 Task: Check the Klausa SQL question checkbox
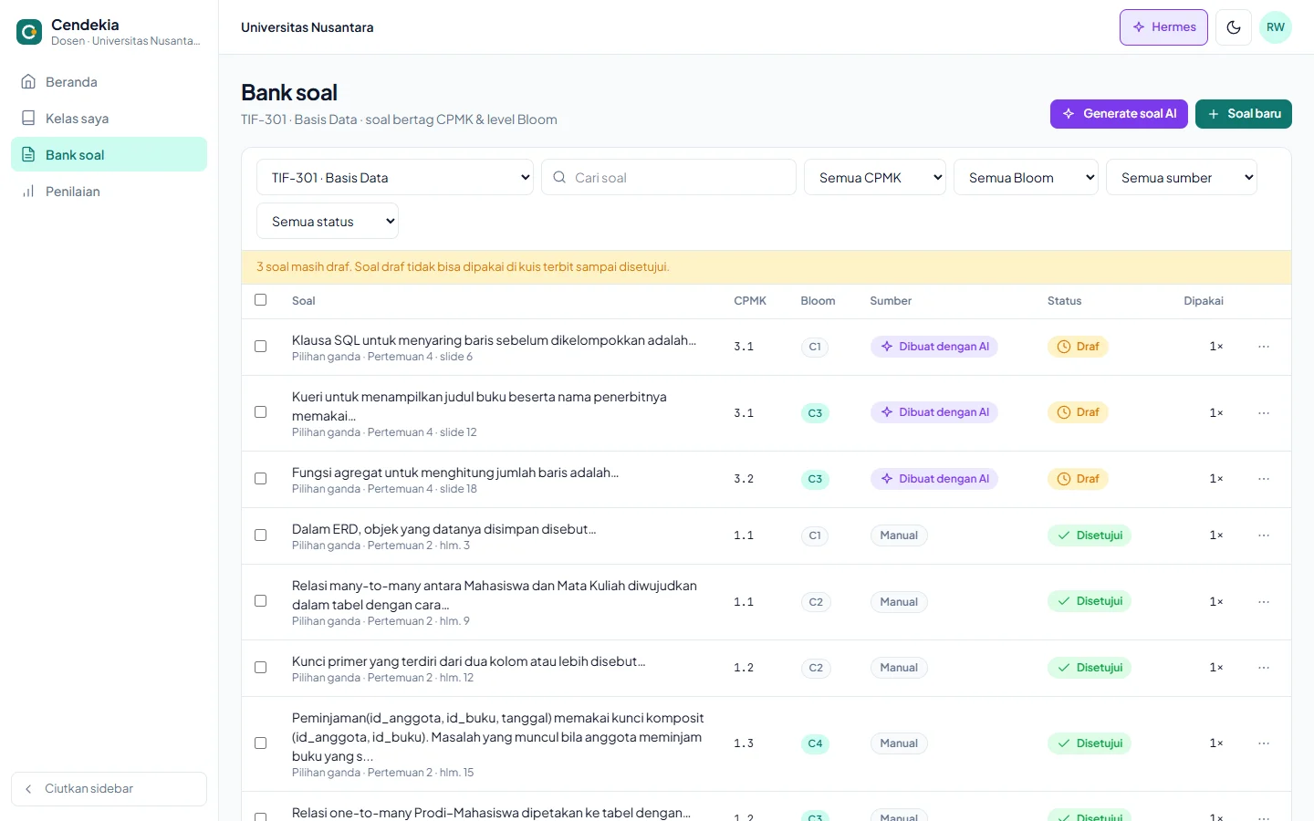[x=261, y=347]
